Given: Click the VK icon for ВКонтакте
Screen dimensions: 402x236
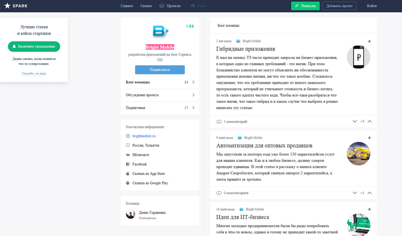Looking at the screenshot, I should [128, 155].
